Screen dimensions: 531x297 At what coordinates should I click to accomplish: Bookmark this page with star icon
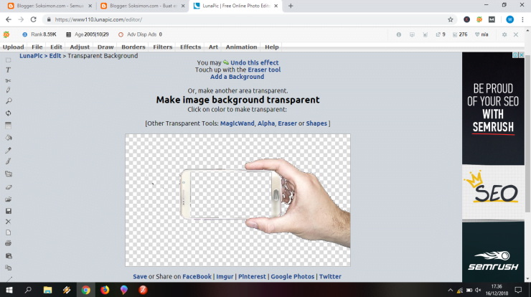(450, 19)
